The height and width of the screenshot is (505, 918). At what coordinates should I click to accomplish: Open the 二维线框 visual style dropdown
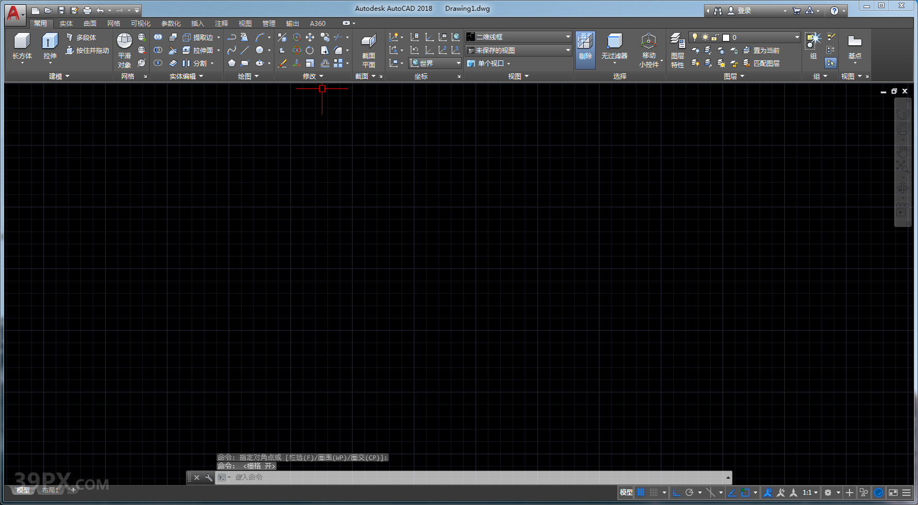click(519, 37)
